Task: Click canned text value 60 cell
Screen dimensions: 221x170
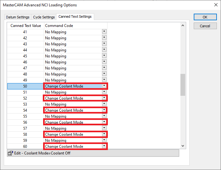Action: [25, 147]
